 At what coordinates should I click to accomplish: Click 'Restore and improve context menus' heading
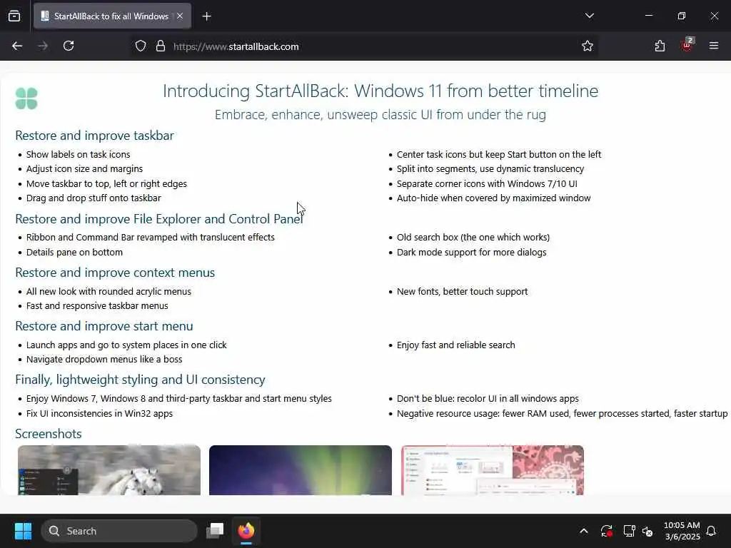[115, 273]
